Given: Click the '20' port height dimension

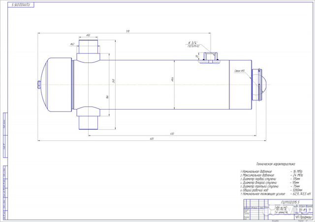Looking at the screenshot, I should pos(197,56).
